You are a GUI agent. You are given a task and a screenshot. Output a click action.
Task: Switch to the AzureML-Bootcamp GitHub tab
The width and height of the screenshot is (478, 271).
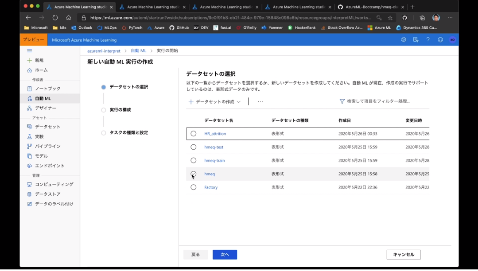click(371, 7)
